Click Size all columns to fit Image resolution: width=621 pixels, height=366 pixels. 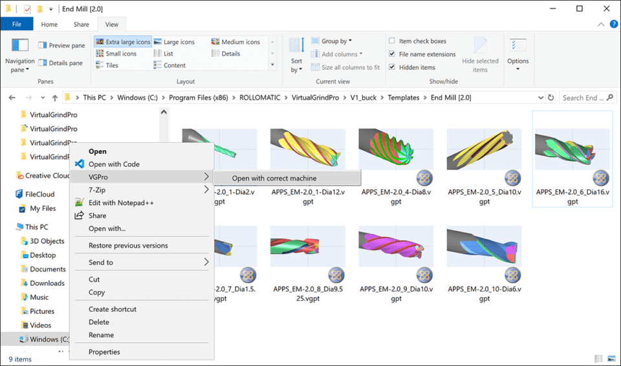tap(345, 67)
